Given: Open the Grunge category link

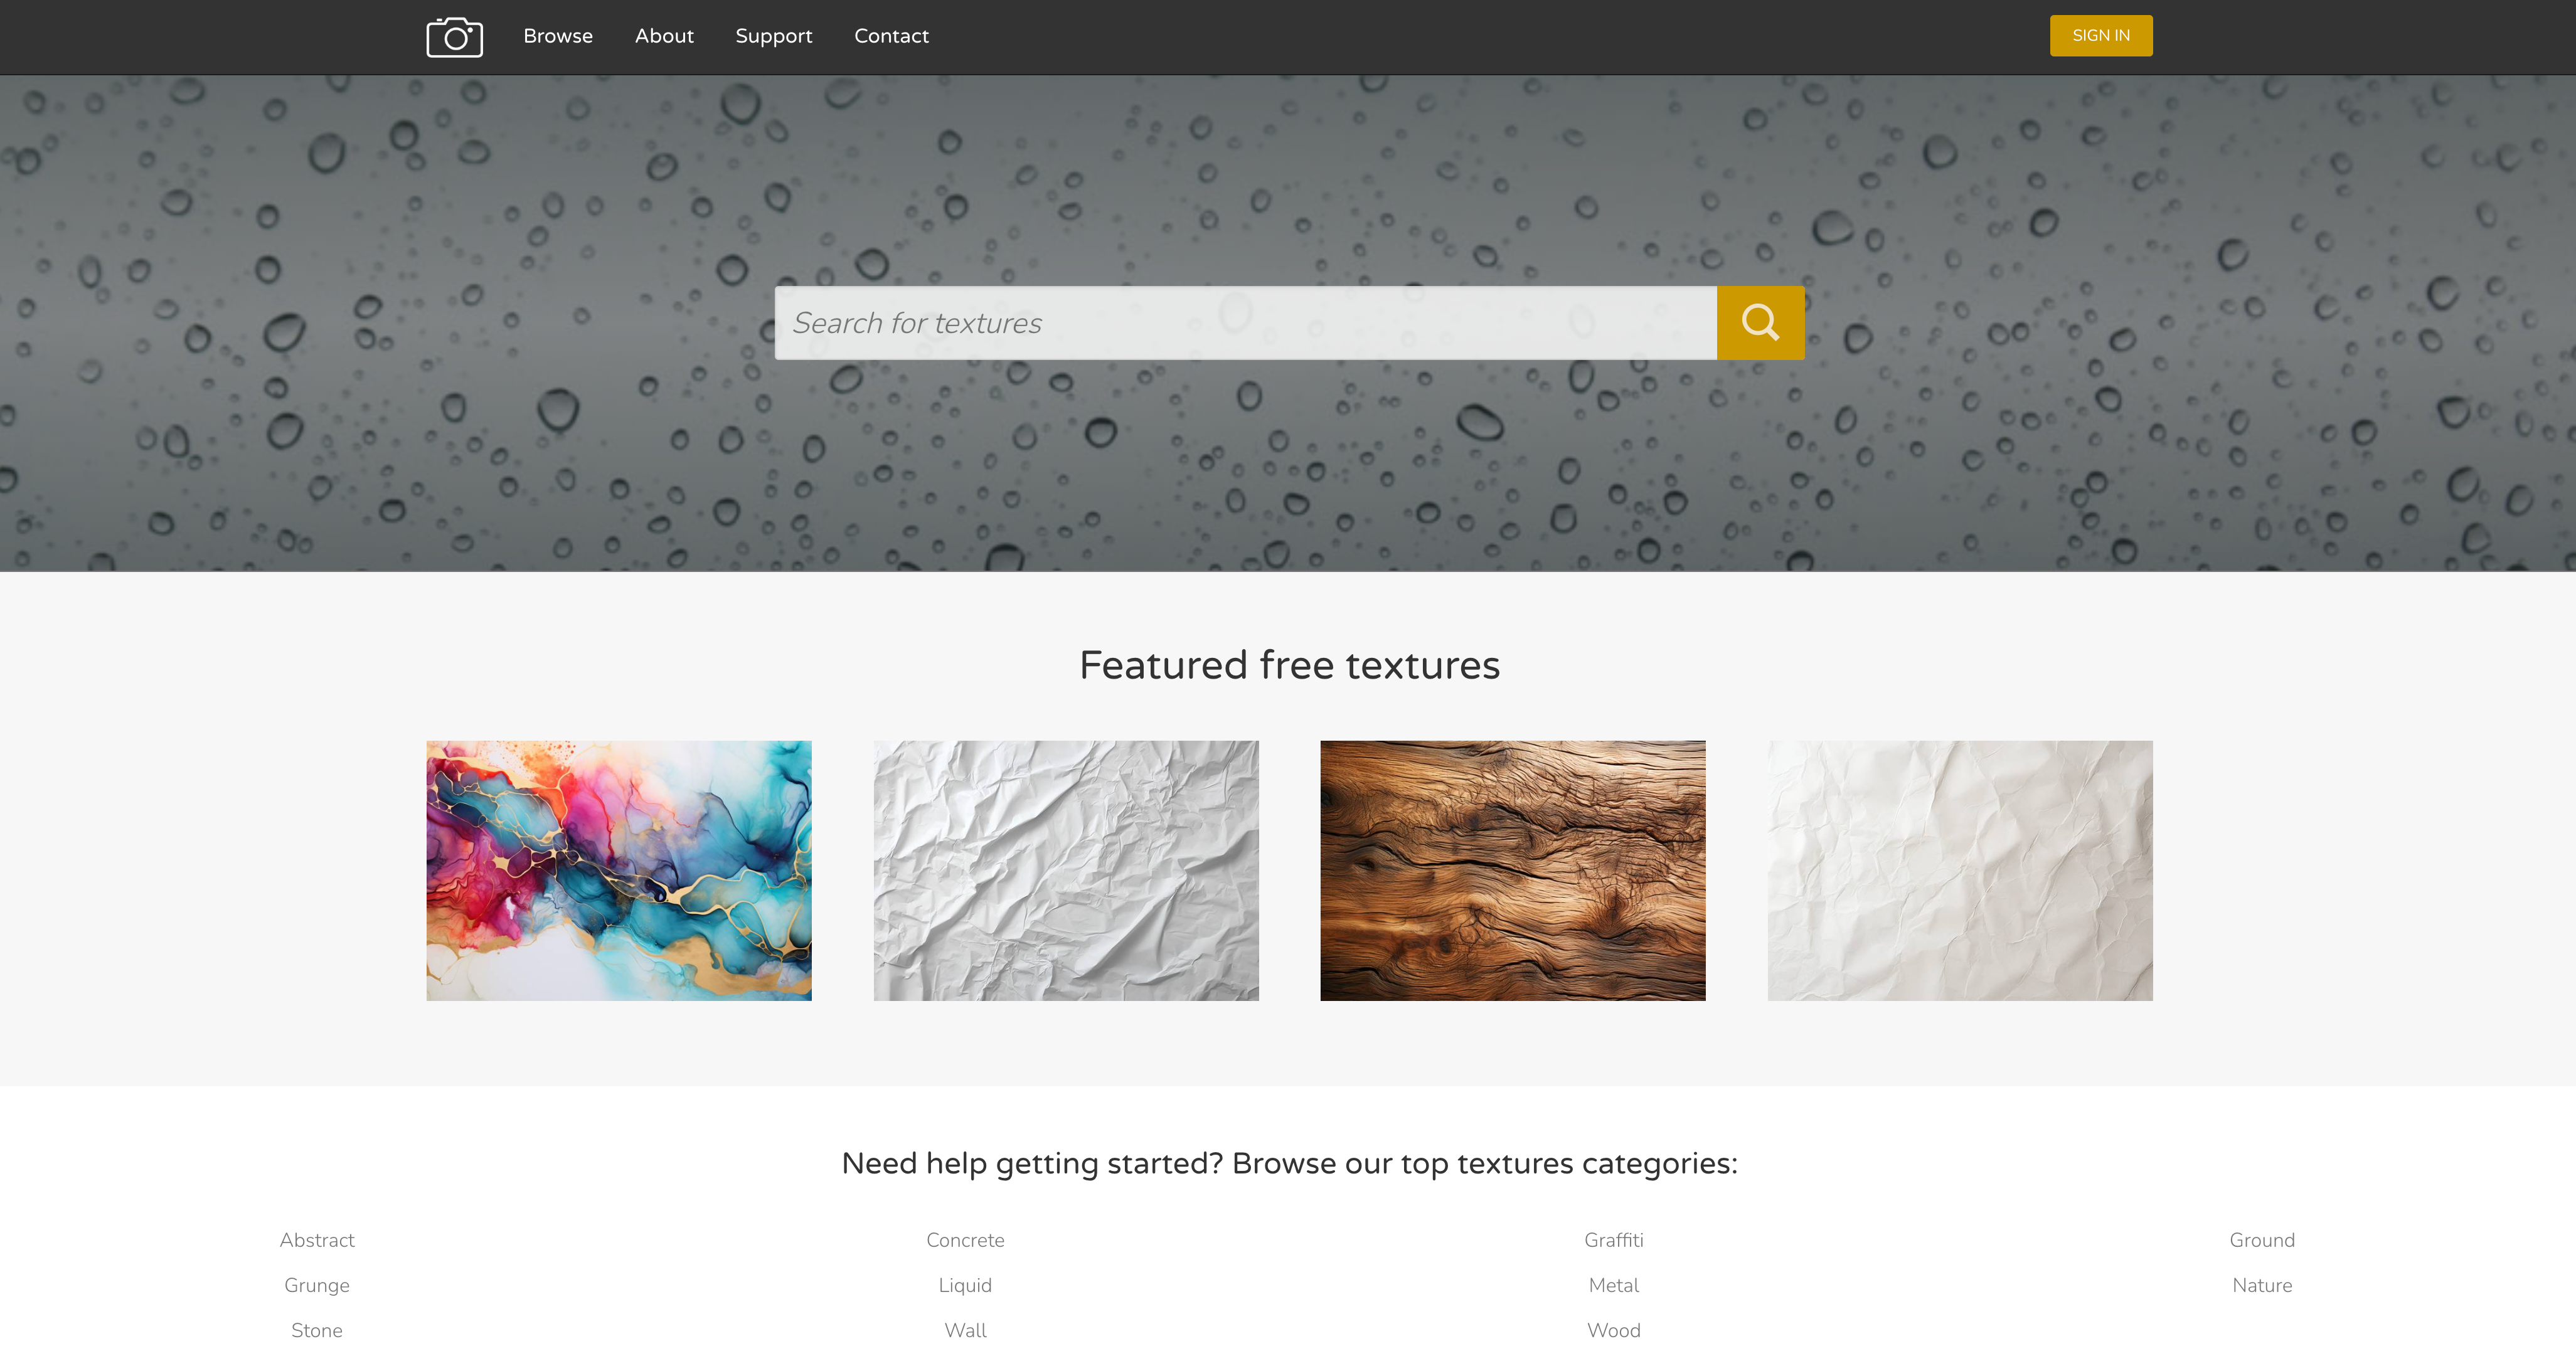Looking at the screenshot, I should tap(317, 1285).
